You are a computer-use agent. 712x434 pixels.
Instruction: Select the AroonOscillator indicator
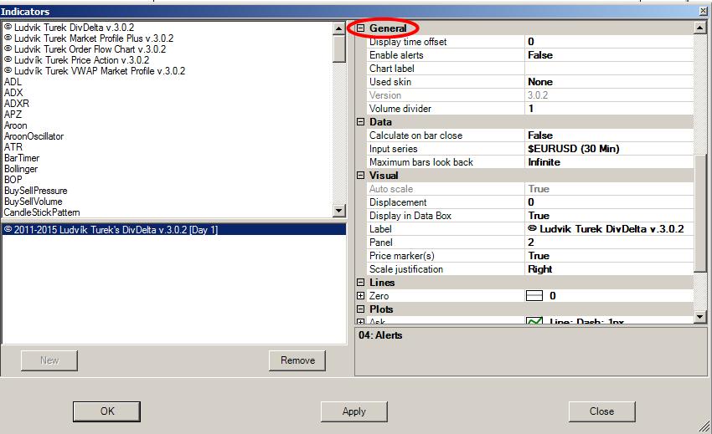34,136
